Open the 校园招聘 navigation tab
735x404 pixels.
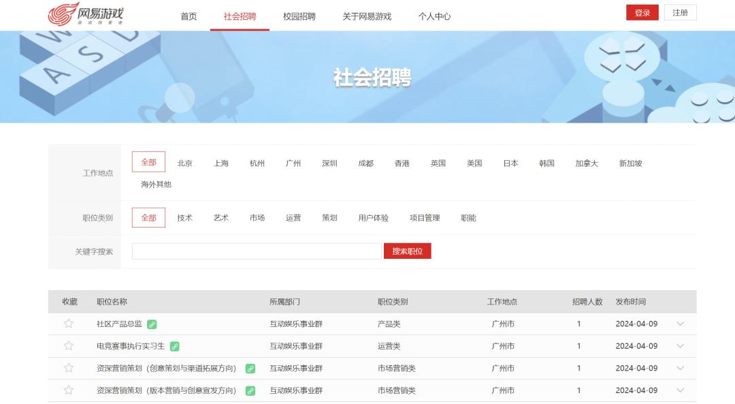(x=299, y=16)
